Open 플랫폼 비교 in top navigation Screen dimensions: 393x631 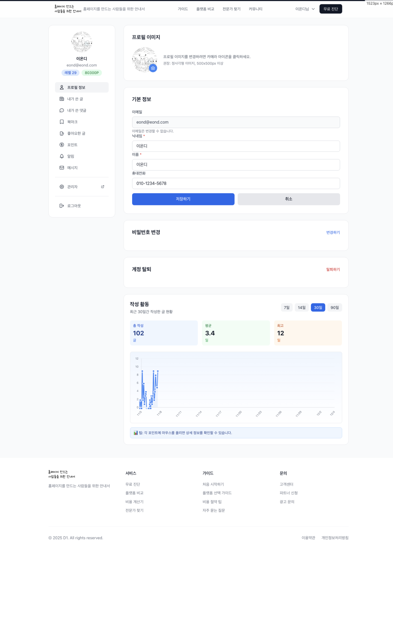coord(205,9)
